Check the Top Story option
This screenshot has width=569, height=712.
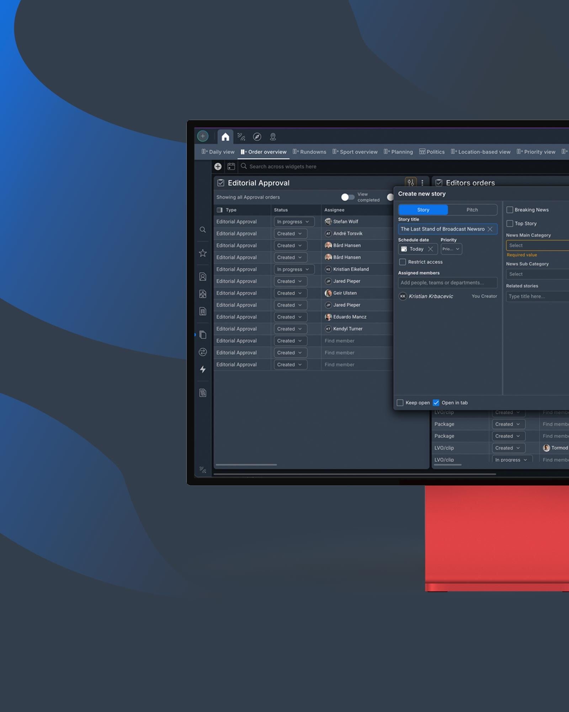pos(510,223)
